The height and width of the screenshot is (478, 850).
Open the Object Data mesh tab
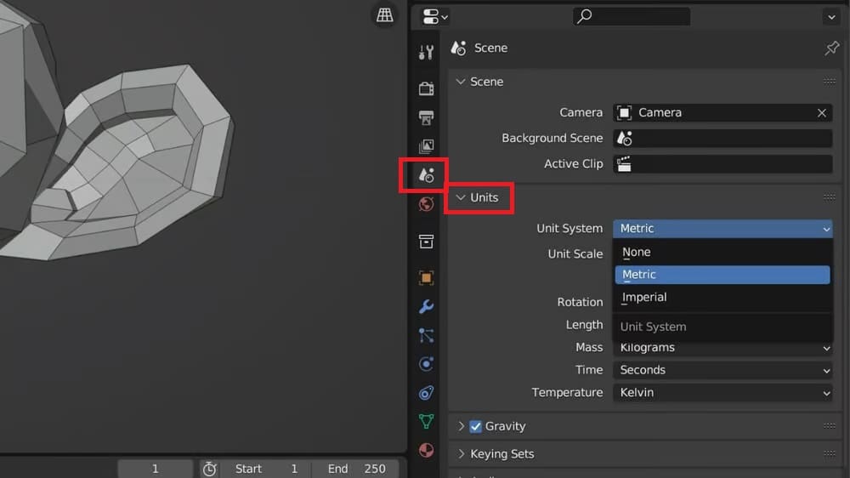(426, 422)
